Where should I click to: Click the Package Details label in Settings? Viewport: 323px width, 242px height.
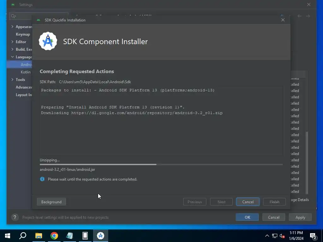300,199
